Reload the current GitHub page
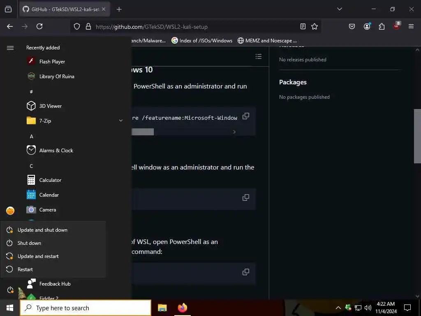The image size is (421, 316). (39, 26)
